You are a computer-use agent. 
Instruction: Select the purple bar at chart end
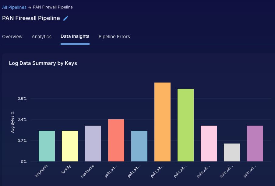[255, 144]
